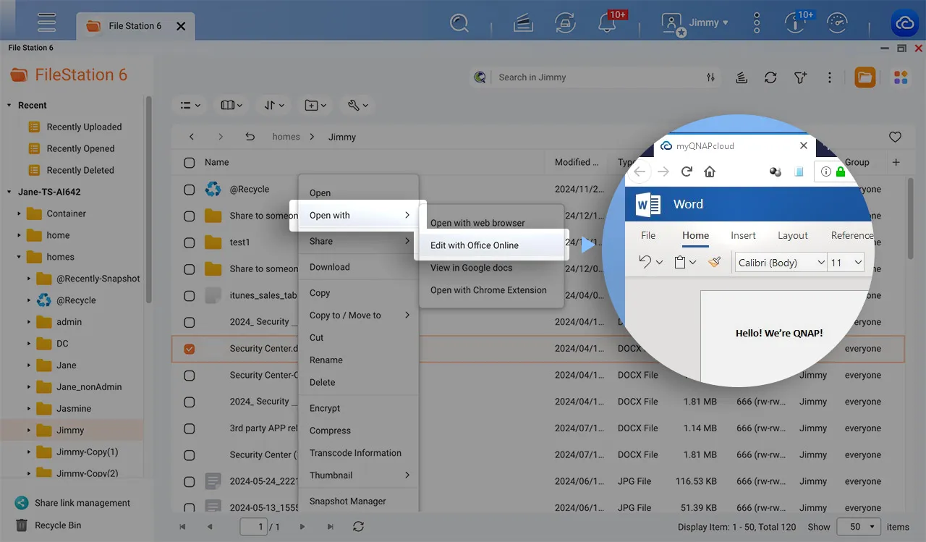This screenshot has height=542, width=926.
Task: Reload page in the myQNAPcloud browser
Action: coord(687,172)
